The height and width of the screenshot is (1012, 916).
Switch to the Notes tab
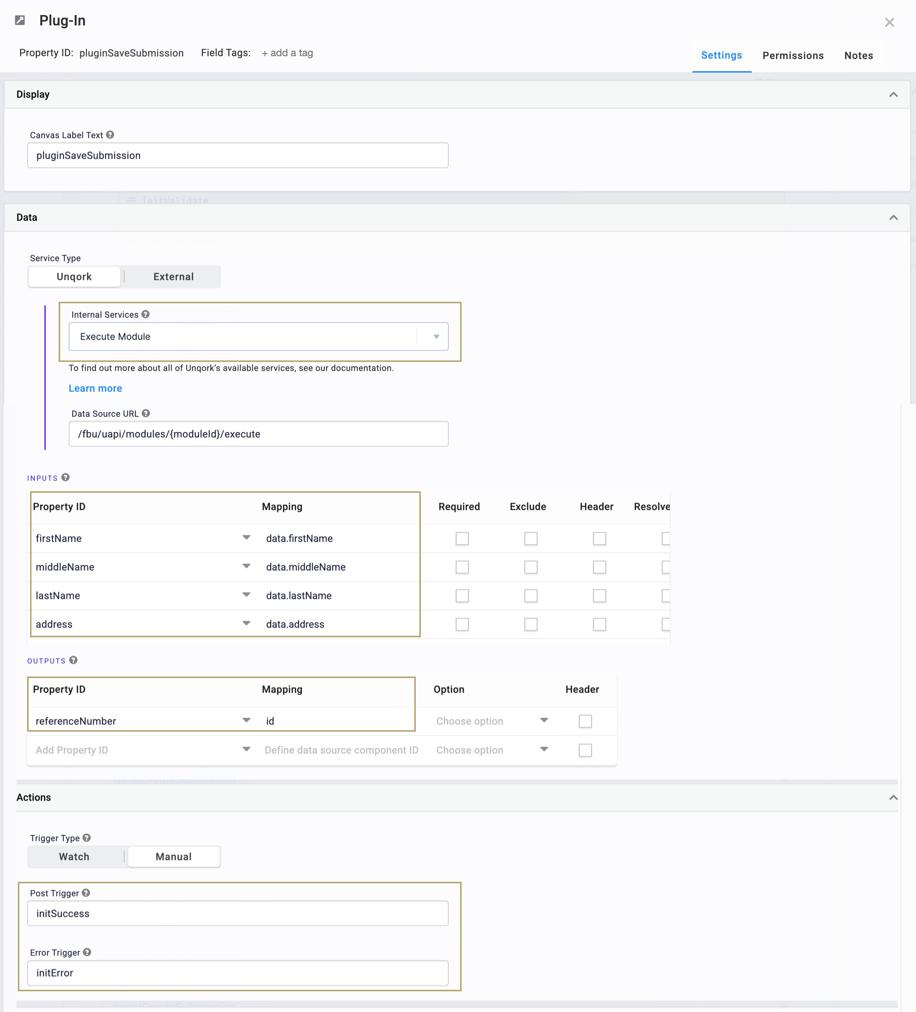(858, 55)
